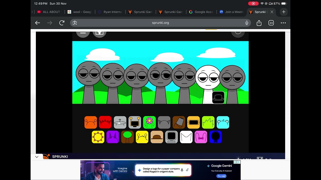321x180 pixels.
Task: Pick the green tree icon
Action: click(x=127, y=137)
